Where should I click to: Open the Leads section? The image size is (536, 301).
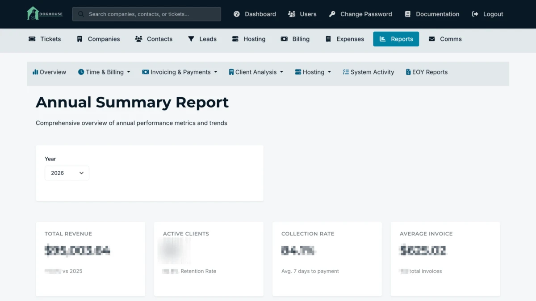point(202,39)
